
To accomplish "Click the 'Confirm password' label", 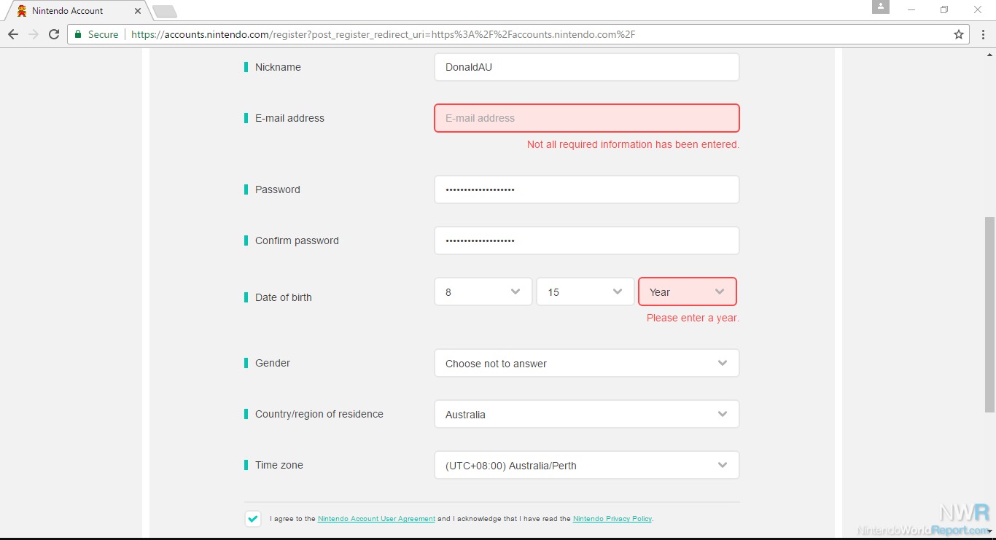I will click(x=297, y=240).
